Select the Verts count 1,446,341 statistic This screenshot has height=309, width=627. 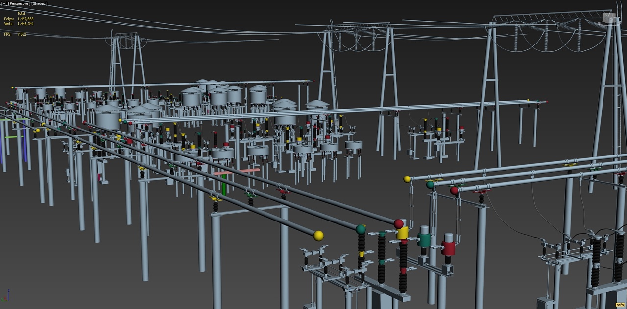(19, 24)
